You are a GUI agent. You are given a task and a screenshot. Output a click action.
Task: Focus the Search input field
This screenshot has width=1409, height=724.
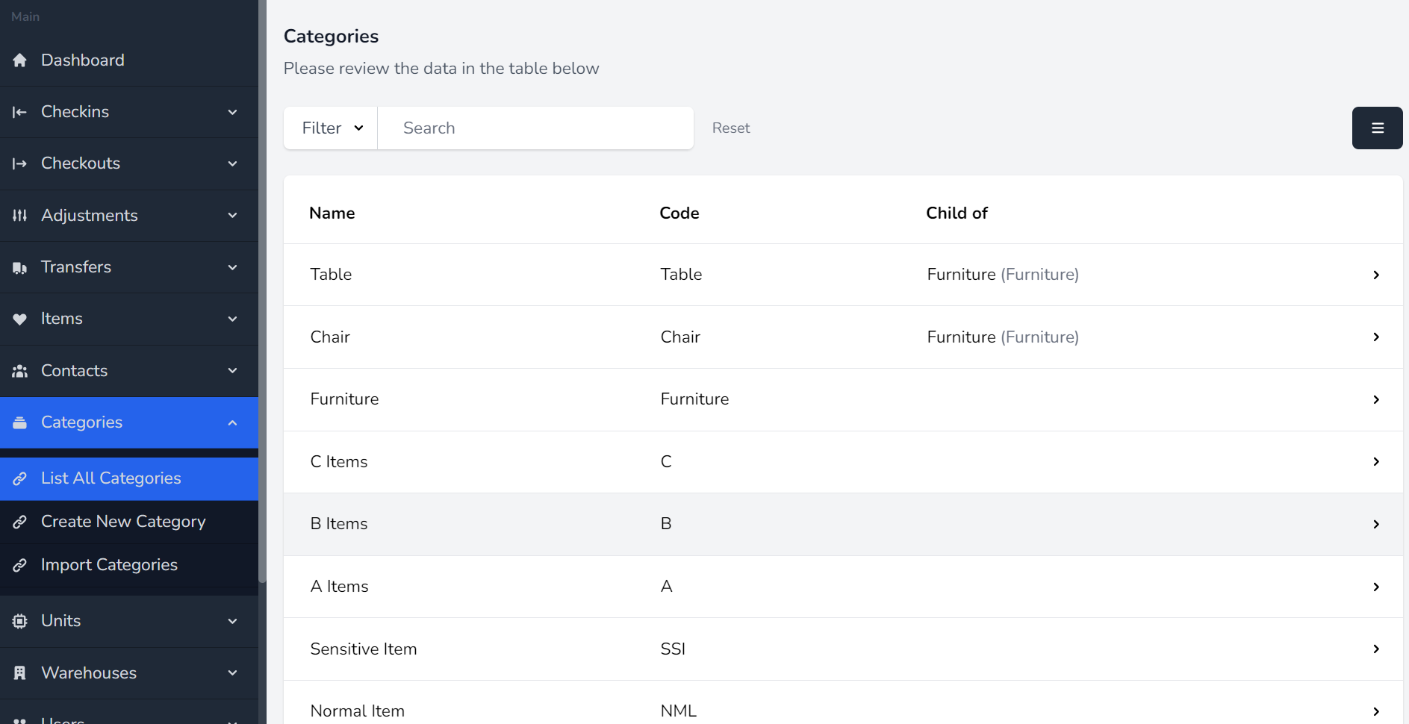point(535,128)
